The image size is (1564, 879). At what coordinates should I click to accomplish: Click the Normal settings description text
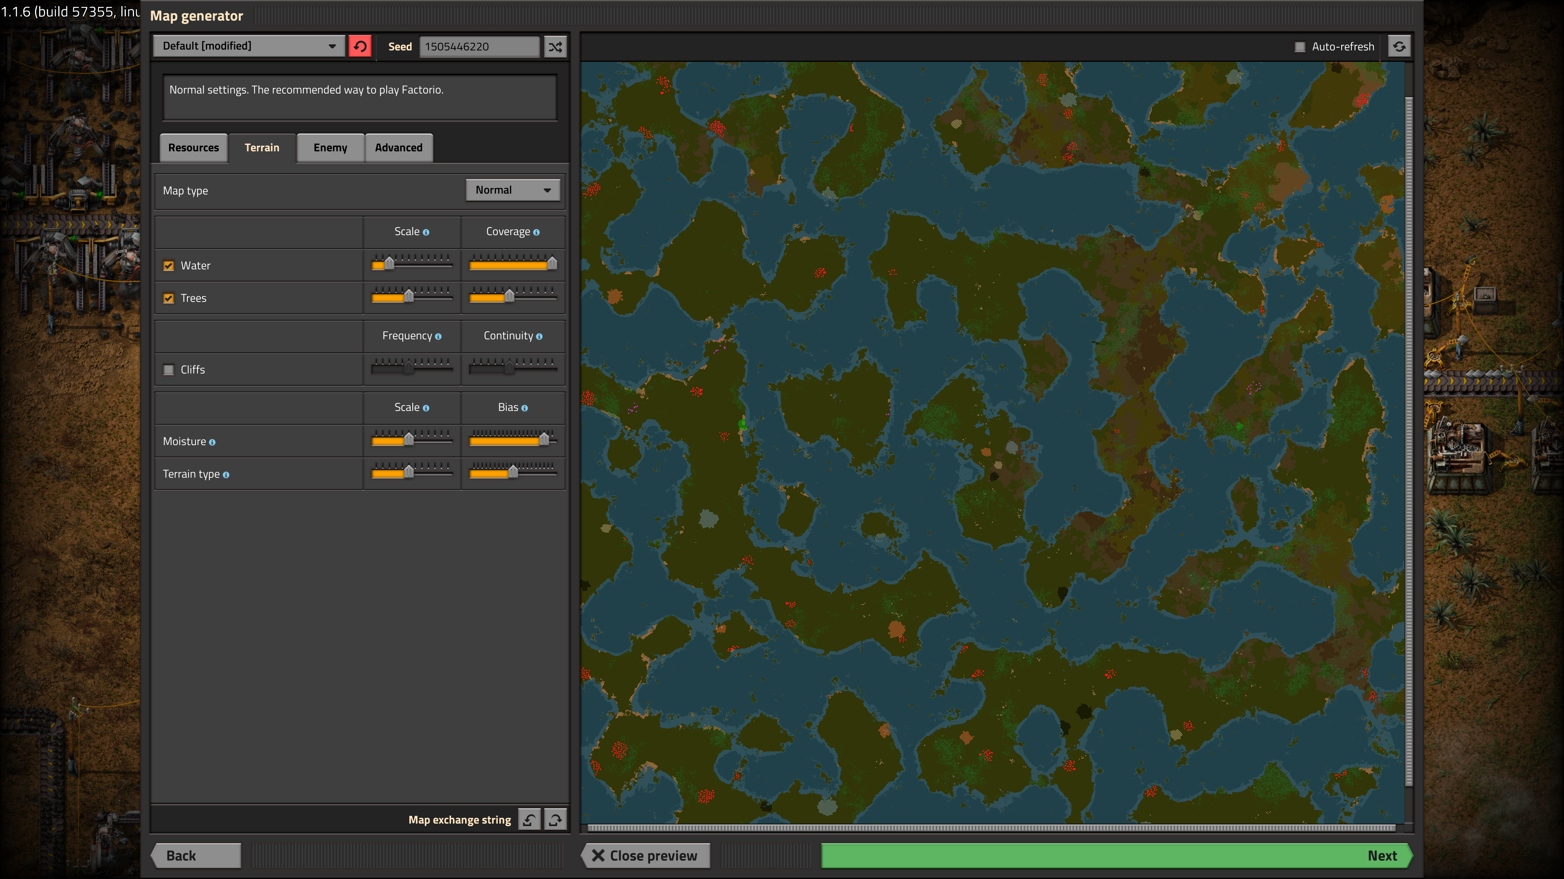pyautogui.click(x=307, y=90)
